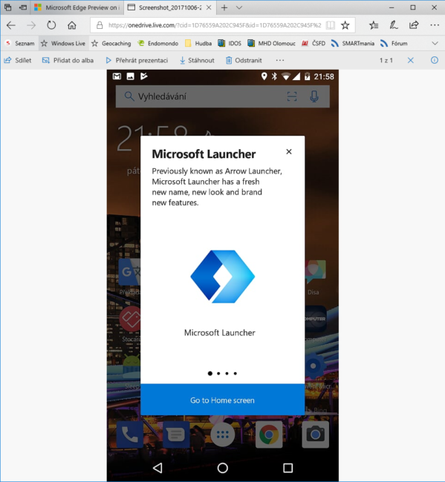Click the browser forward arrow

(31, 25)
